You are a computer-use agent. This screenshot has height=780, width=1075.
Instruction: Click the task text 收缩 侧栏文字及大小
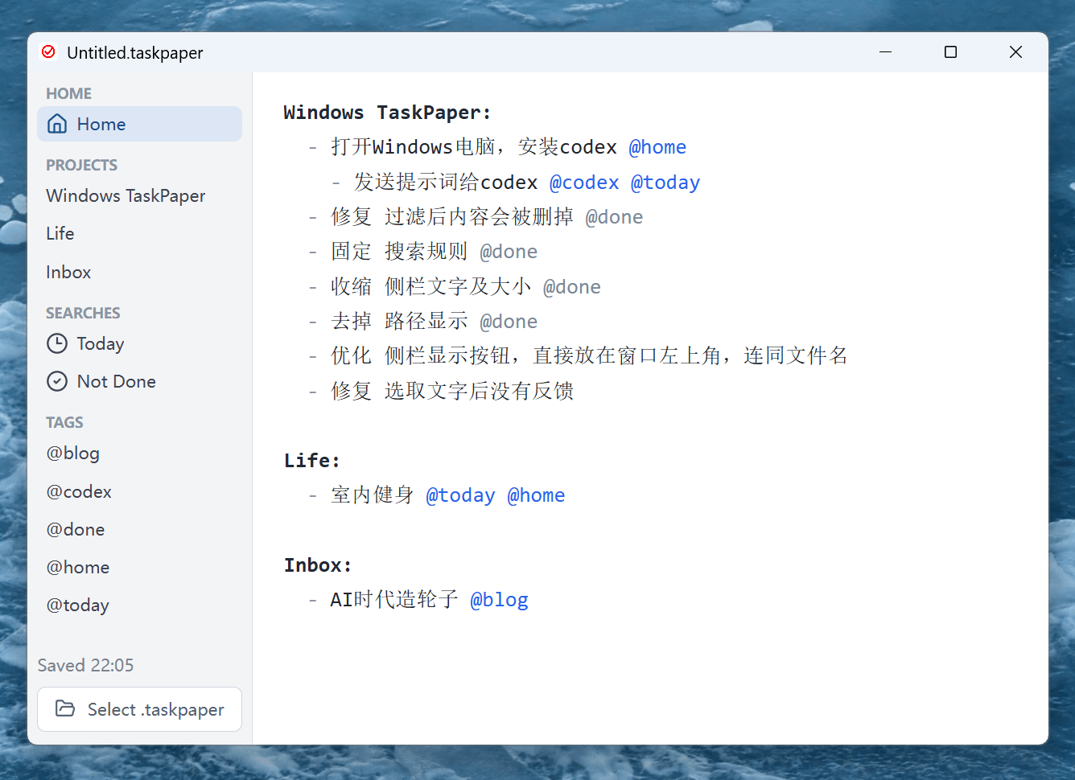pyautogui.click(x=431, y=287)
